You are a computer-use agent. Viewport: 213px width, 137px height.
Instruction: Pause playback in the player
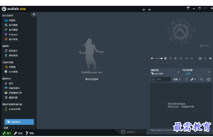(x=187, y=58)
